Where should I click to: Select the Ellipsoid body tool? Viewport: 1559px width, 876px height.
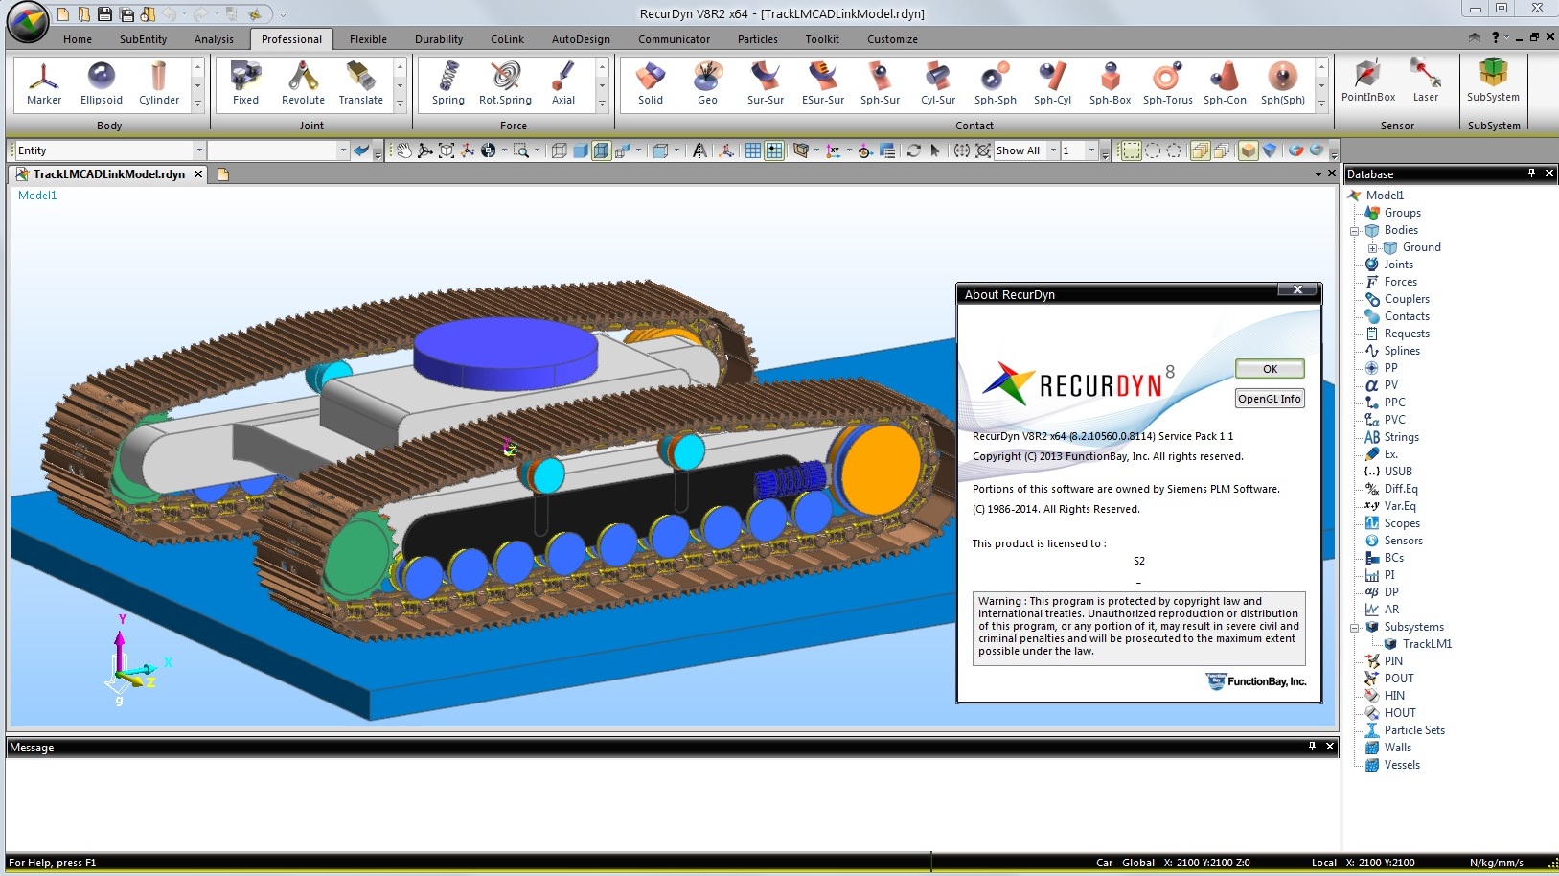coord(102,83)
